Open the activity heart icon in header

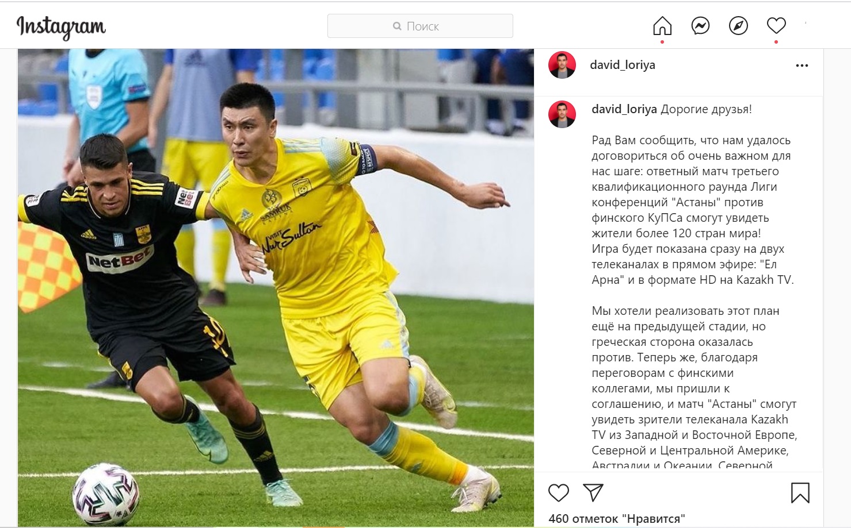[x=776, y=26]
